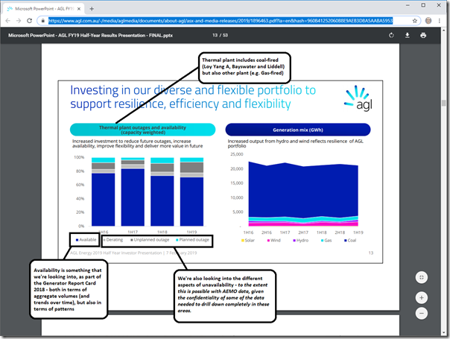Click the Solar legend entry
The height and width of the screenshot is (339, 450).
click(x=248, y=240)
